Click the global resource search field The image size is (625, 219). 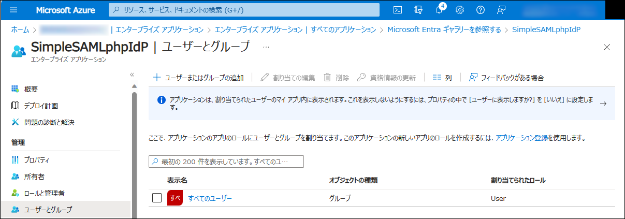pos(244,10)
